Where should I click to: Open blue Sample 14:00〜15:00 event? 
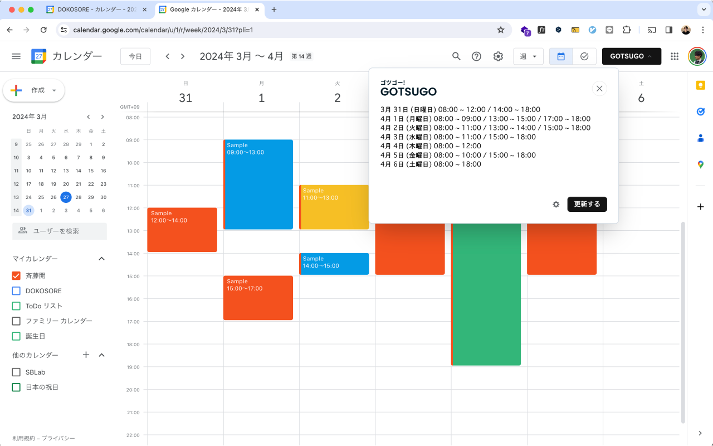pyautogui.click(x=334, y=264)
